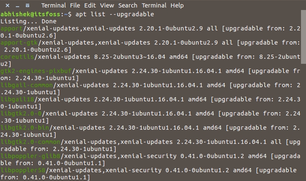Close the terminal window
The height and width of the screenshot is (181, 306).
[x=6, y=6]
